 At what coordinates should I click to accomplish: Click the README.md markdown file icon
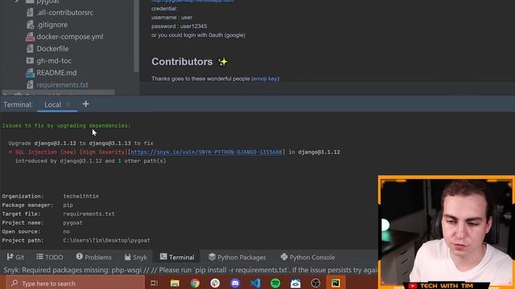click(30, 73)
